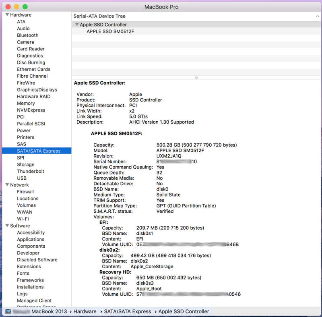This screenshot has height=317, width=322.
Task: Open Disc Burning entry
Action: 31,62
